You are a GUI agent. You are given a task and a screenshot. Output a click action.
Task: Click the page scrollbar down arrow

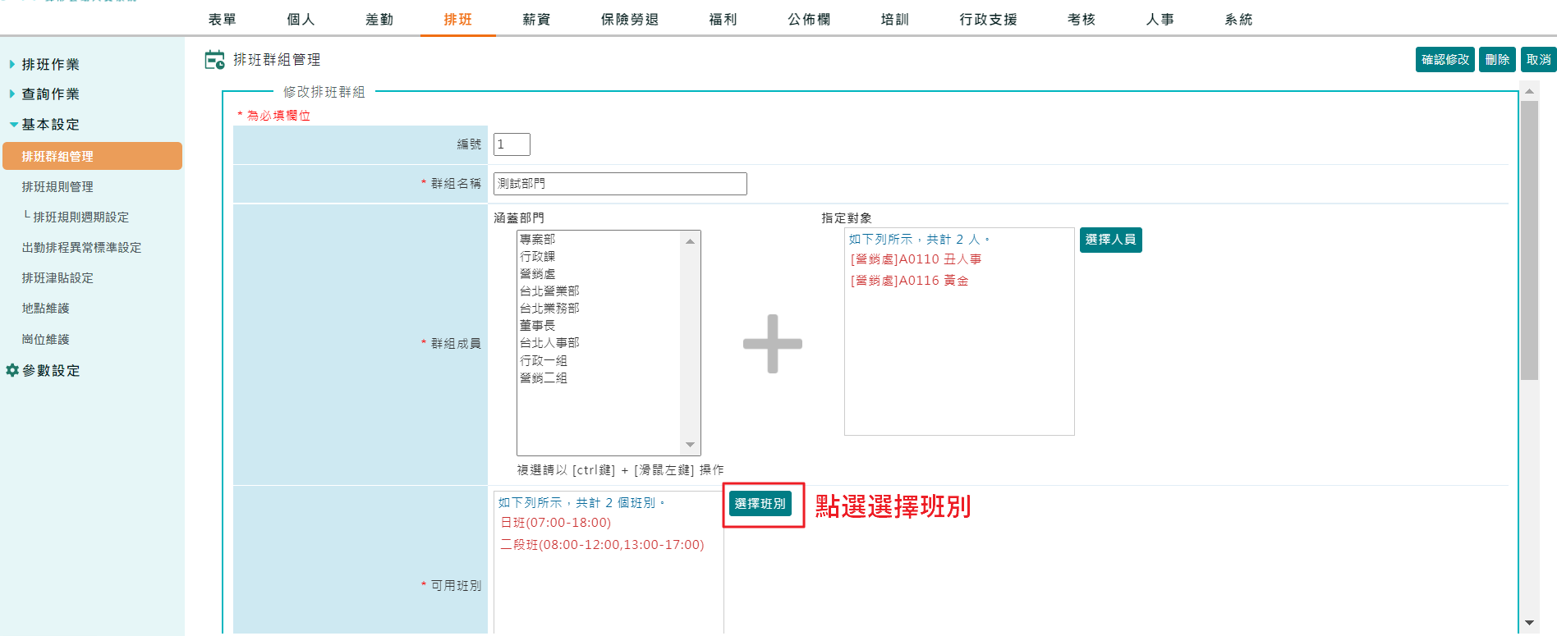(x=1529, y=623)
